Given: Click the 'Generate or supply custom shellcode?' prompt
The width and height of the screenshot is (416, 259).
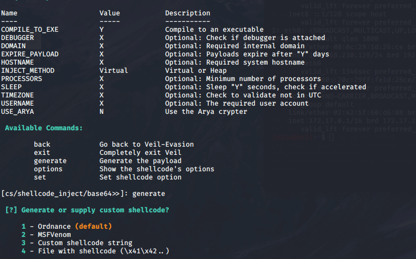Looking at the screenshot, I should point(87,210).
